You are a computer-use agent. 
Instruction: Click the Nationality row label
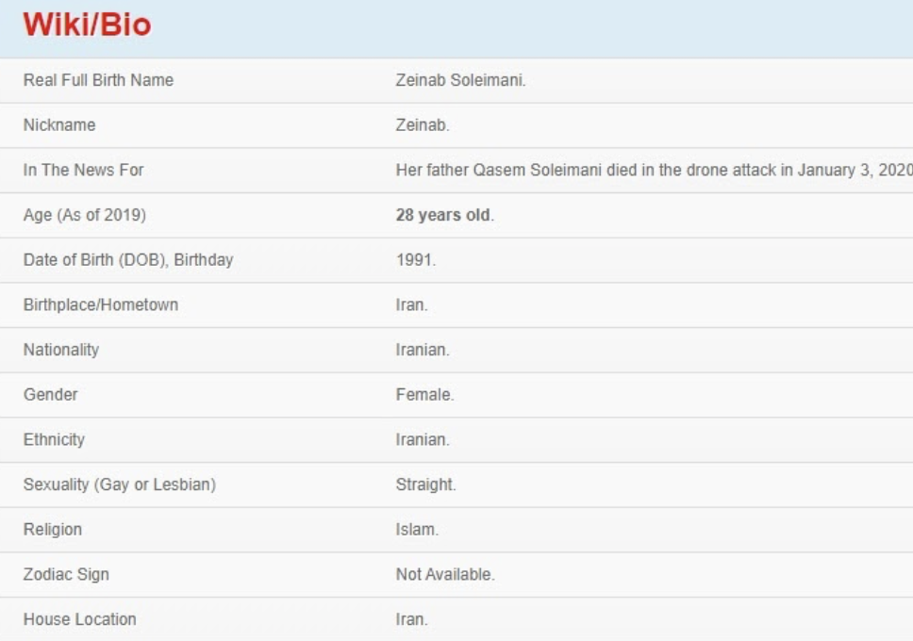[x=61, y=350]
